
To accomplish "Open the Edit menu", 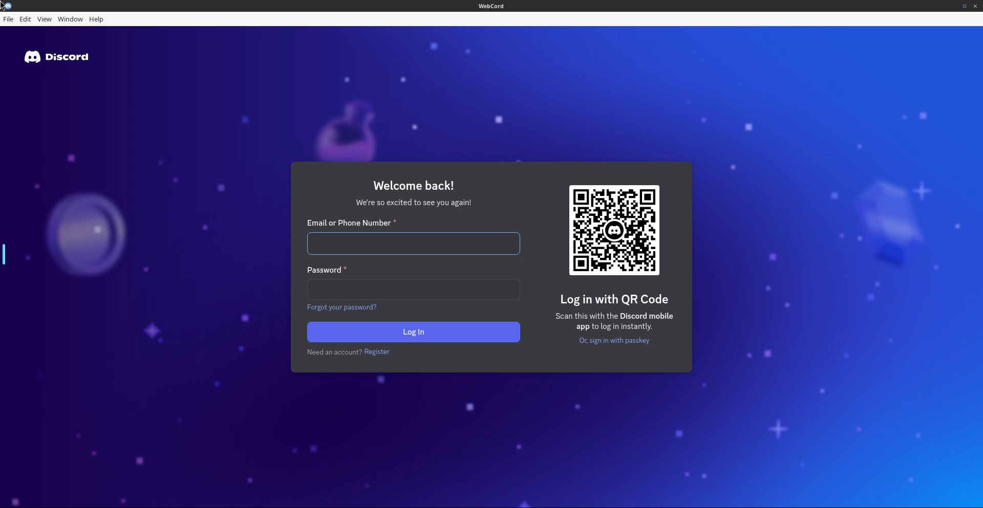I will click(x=25, y=19).
